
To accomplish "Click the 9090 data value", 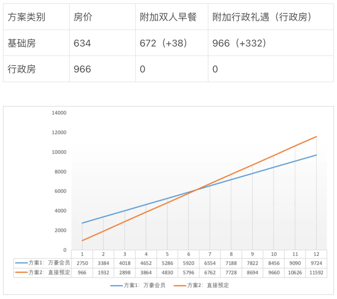I will pos(295,263).
